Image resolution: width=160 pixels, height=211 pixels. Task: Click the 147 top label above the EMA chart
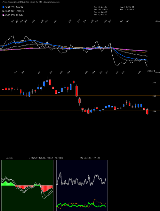click(127, 21)
